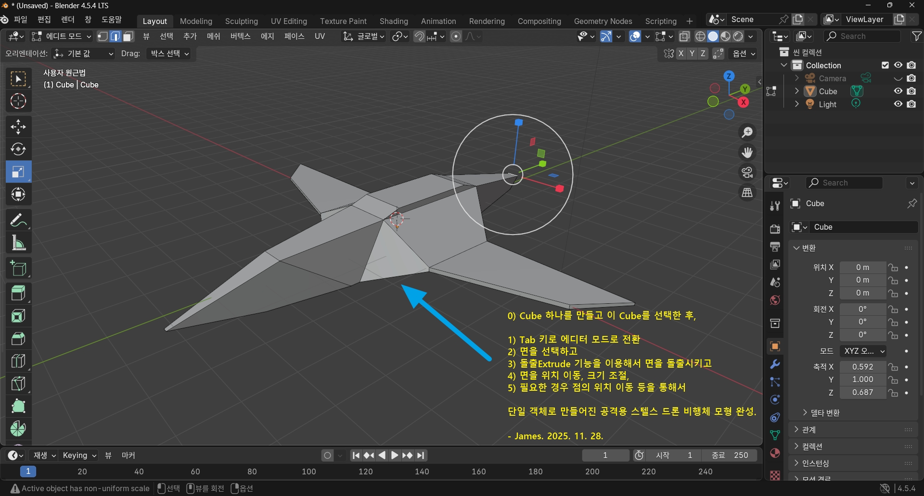924x496 pixels.
Task: Select the Inset Faces tool
Action: point(18,316)
